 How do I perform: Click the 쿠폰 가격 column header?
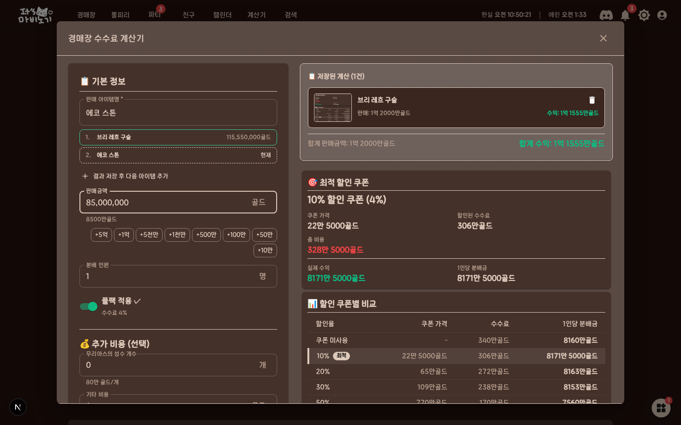[434, 324]
